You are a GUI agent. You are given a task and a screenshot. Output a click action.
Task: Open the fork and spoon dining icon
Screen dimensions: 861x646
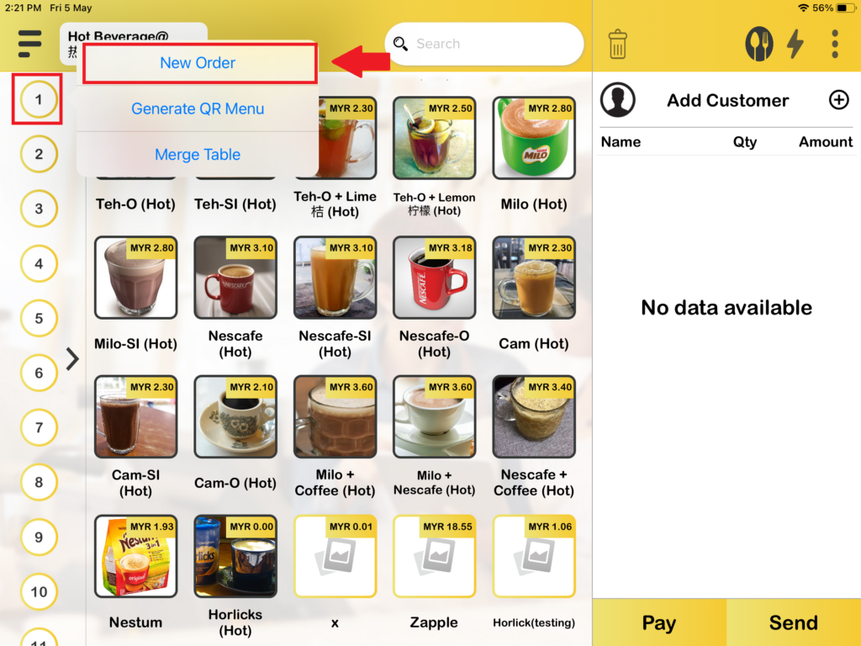tap(759, 44)
